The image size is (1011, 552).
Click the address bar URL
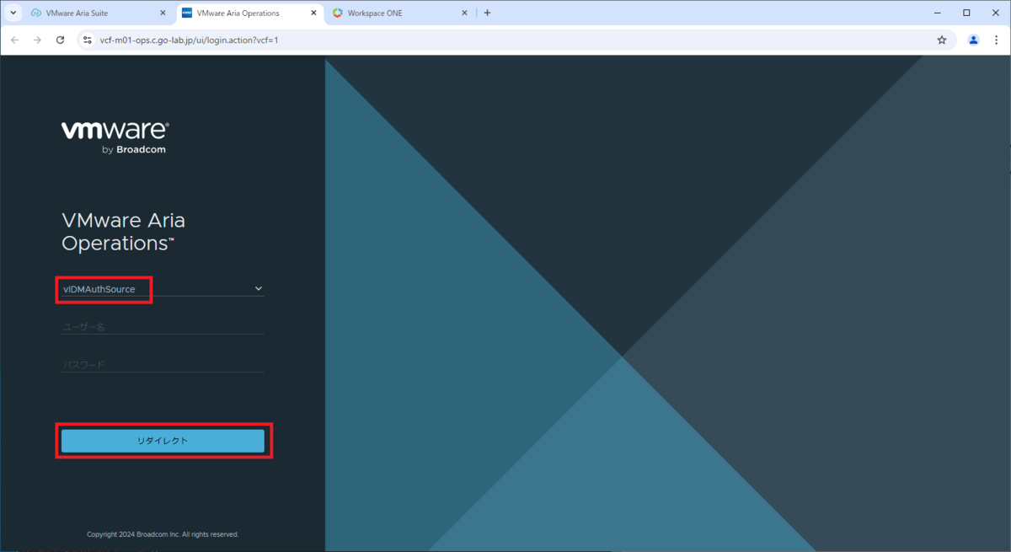point(189,40)
